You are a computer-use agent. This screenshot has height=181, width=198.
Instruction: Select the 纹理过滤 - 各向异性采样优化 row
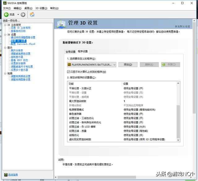coord(122,122)
